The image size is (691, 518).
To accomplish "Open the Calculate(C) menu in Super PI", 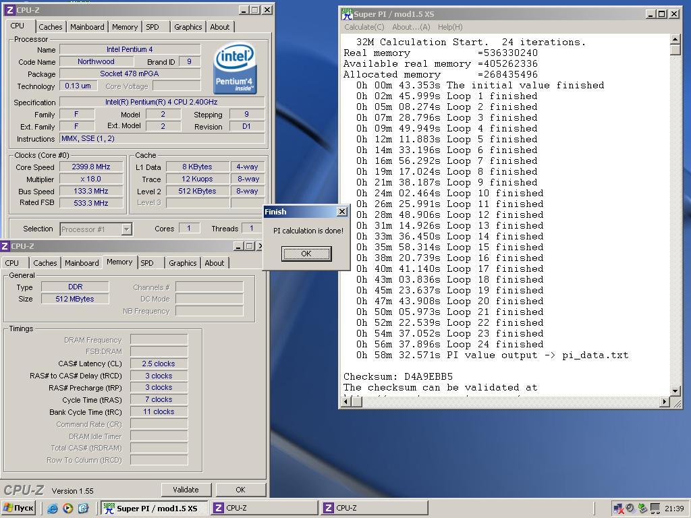I will [364, 27].
